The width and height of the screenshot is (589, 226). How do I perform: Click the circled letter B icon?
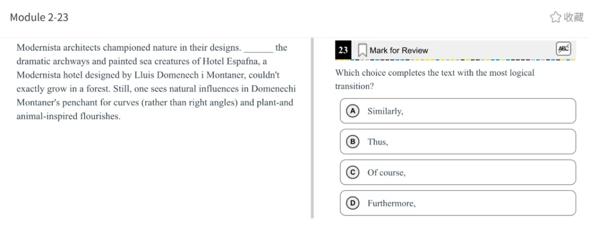pos(353,142)
